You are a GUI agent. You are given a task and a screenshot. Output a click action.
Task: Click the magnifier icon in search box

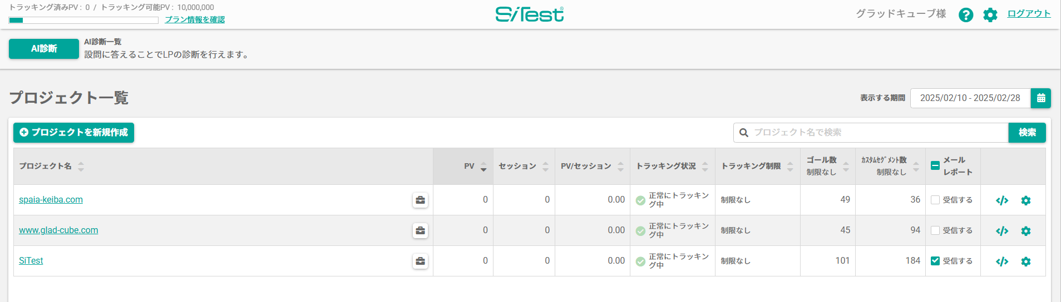[x=744, y=133]
